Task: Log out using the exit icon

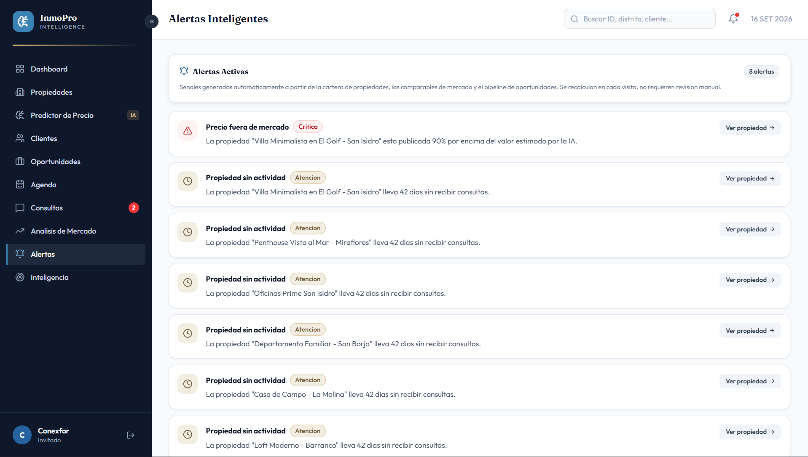Action: pos(131,435)
